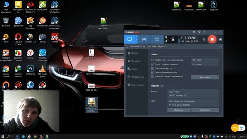The width and height of the screenshot is (247, 139).
Task: Open AIMP desktop shortcut
Action: coord(6,38)
